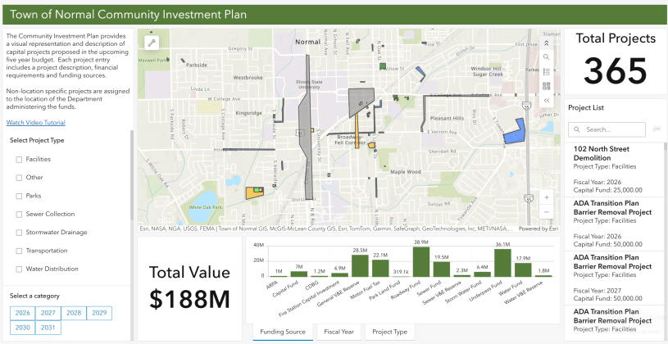Zoom in on the map
The width and height of the screenshot is (668, 344).
click(x=546, y=197)
